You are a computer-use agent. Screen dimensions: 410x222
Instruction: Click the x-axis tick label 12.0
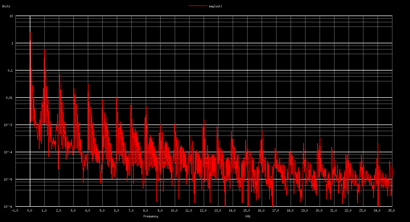[x=203, y=211]
